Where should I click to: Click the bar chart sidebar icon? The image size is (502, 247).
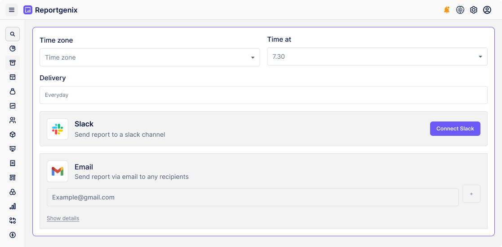[13, 206]
